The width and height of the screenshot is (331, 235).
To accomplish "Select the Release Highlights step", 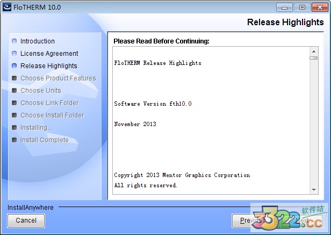I will click(49, 66).
